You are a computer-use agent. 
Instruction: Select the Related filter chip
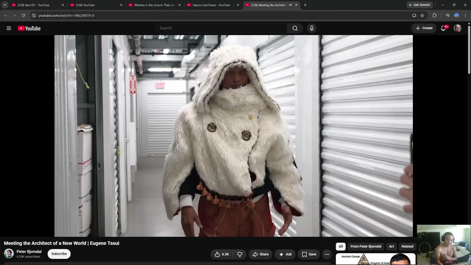click(x=407, y=247)
